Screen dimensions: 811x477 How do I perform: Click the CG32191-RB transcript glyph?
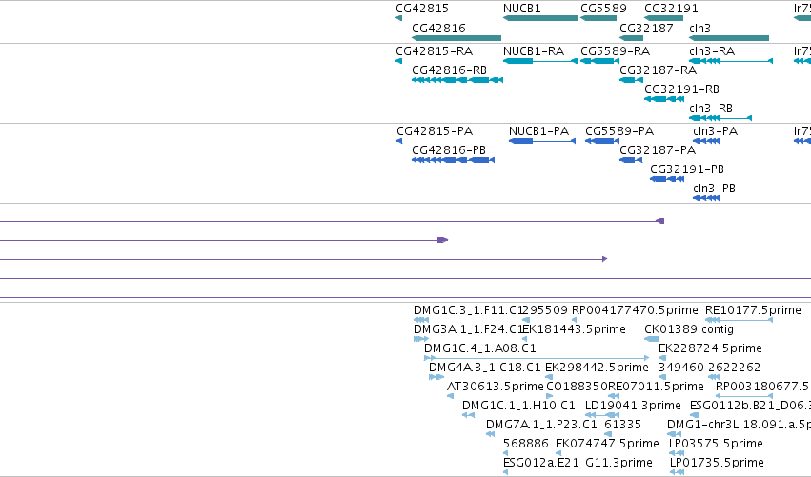point(664,99)
